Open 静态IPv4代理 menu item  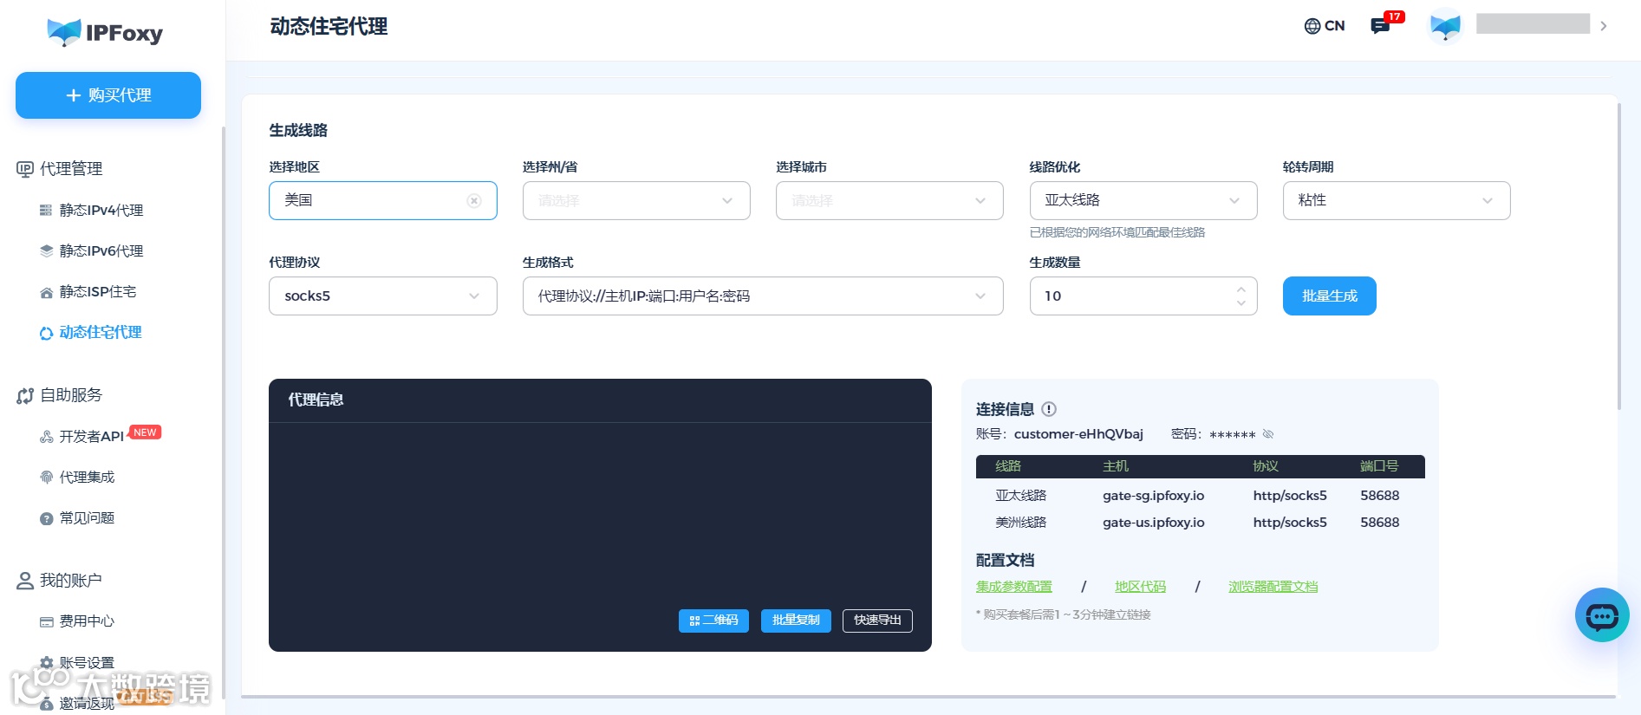(101, 211)
